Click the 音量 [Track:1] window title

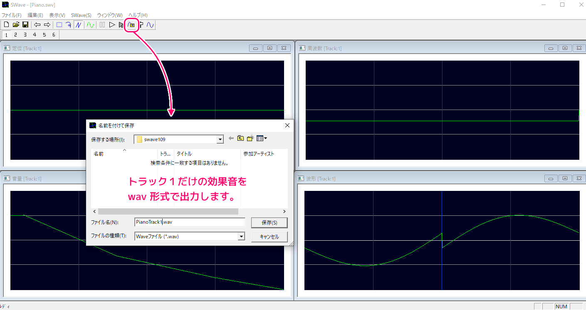[27, 179]
